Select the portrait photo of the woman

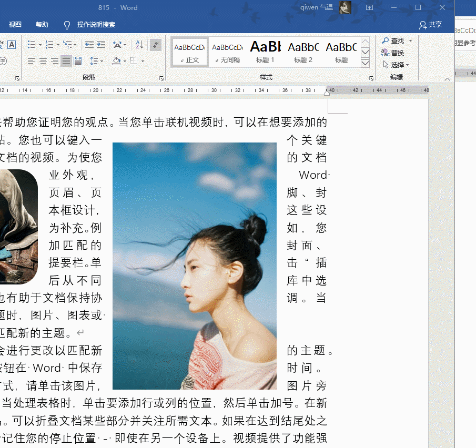coord(195,266)
